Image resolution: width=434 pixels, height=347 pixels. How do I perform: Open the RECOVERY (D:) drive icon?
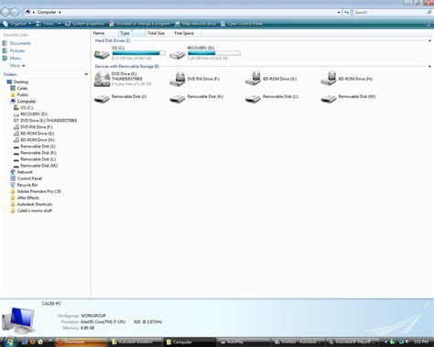178,55
